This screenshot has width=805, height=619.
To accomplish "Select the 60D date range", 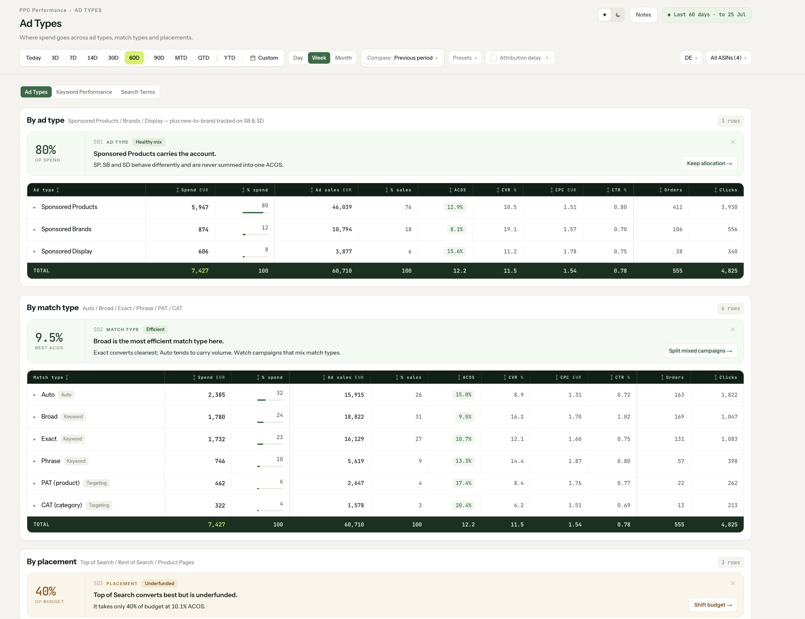I will (134, 58).
